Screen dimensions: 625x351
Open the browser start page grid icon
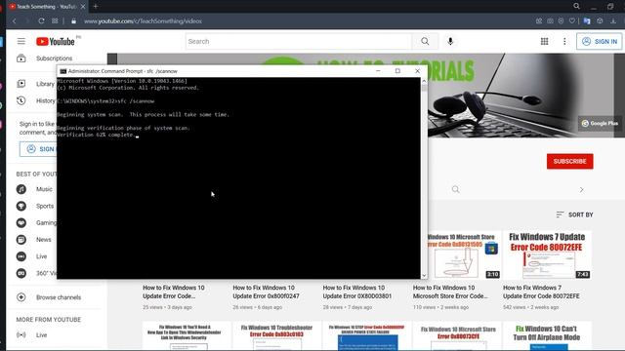coord(55,21)
